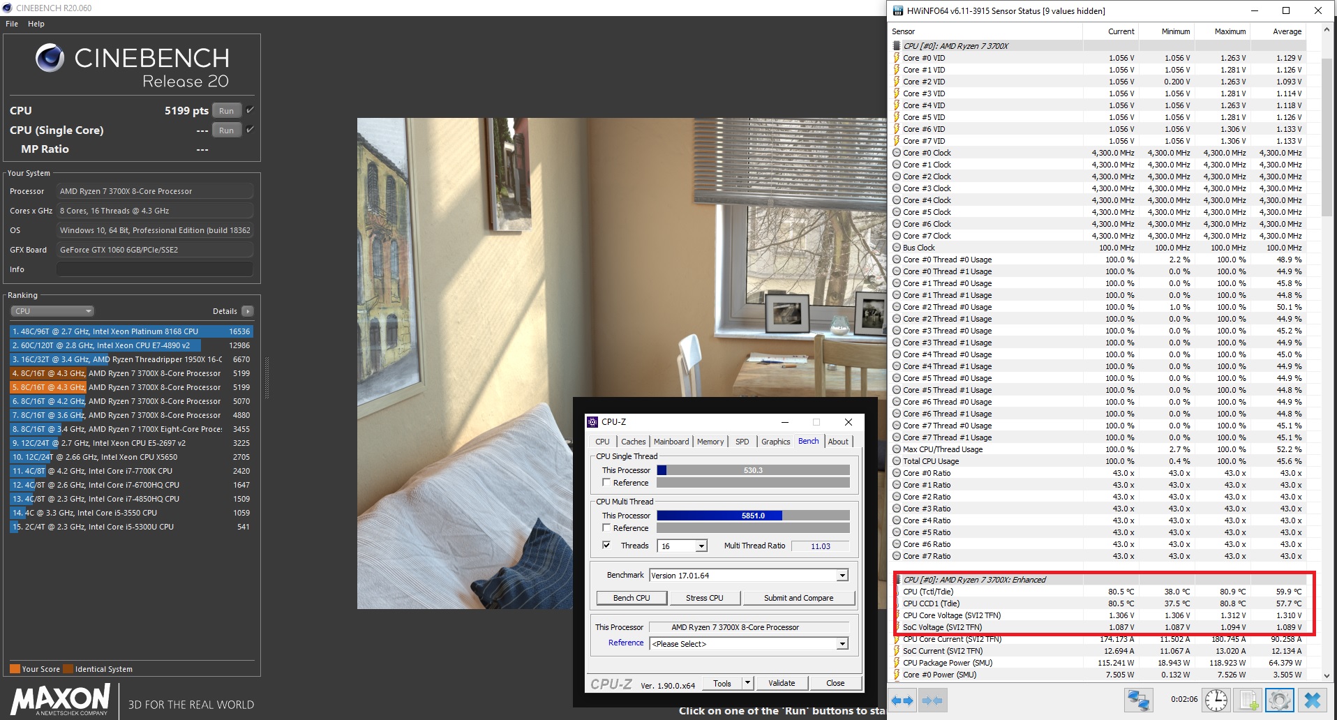
Task: Enable Reference under CPU Single Thread
Action: click(606, 483)
